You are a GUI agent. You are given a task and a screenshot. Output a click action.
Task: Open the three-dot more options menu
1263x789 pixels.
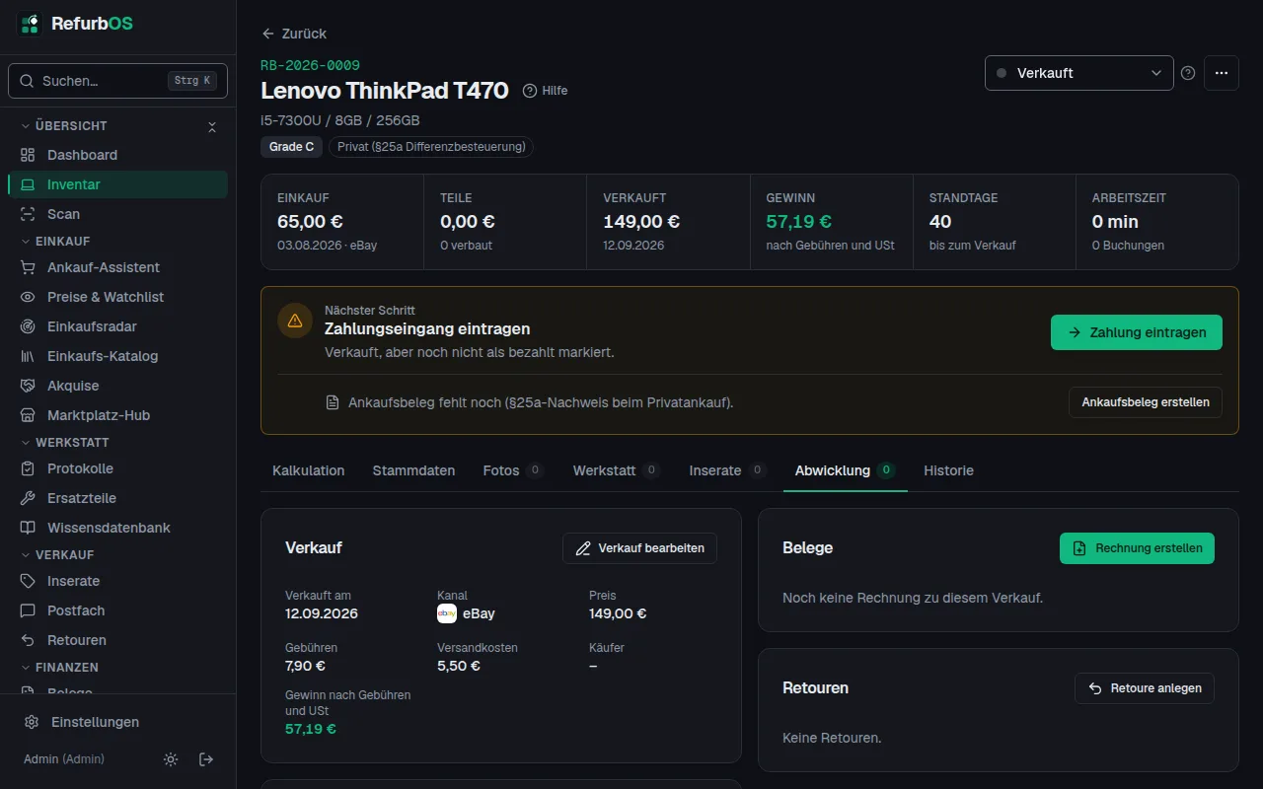1222,73
